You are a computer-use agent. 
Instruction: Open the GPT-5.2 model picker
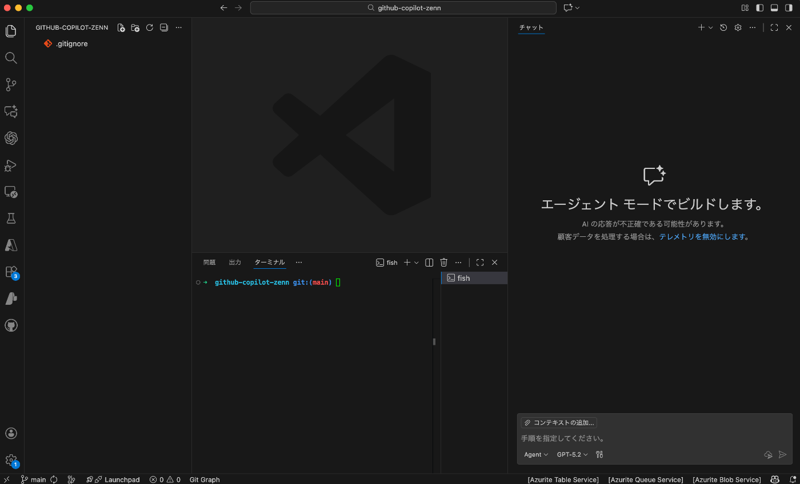(572, 454)
